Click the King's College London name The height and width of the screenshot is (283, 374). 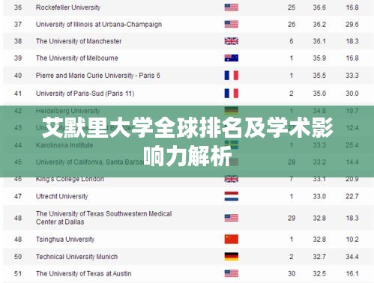(x=70, y=179)
